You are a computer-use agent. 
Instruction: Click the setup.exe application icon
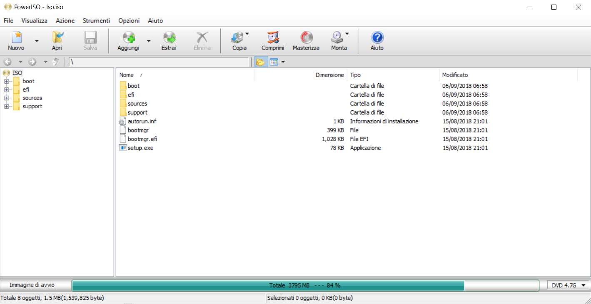coord(122,148)
